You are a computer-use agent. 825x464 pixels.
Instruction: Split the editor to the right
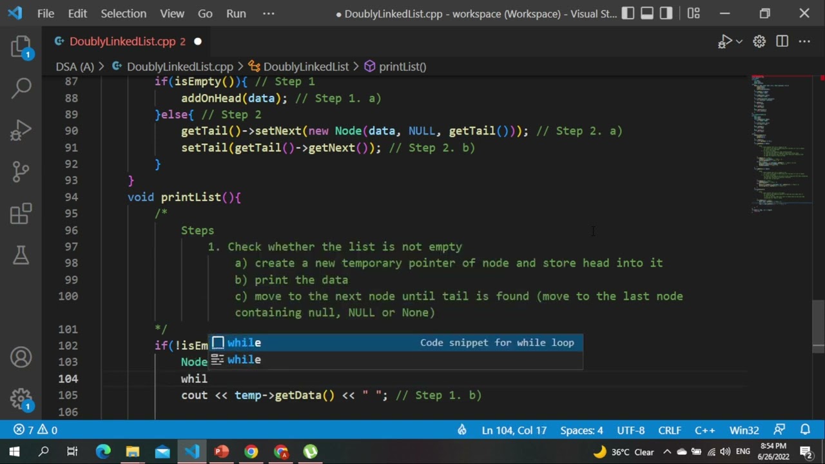point(782,41)
